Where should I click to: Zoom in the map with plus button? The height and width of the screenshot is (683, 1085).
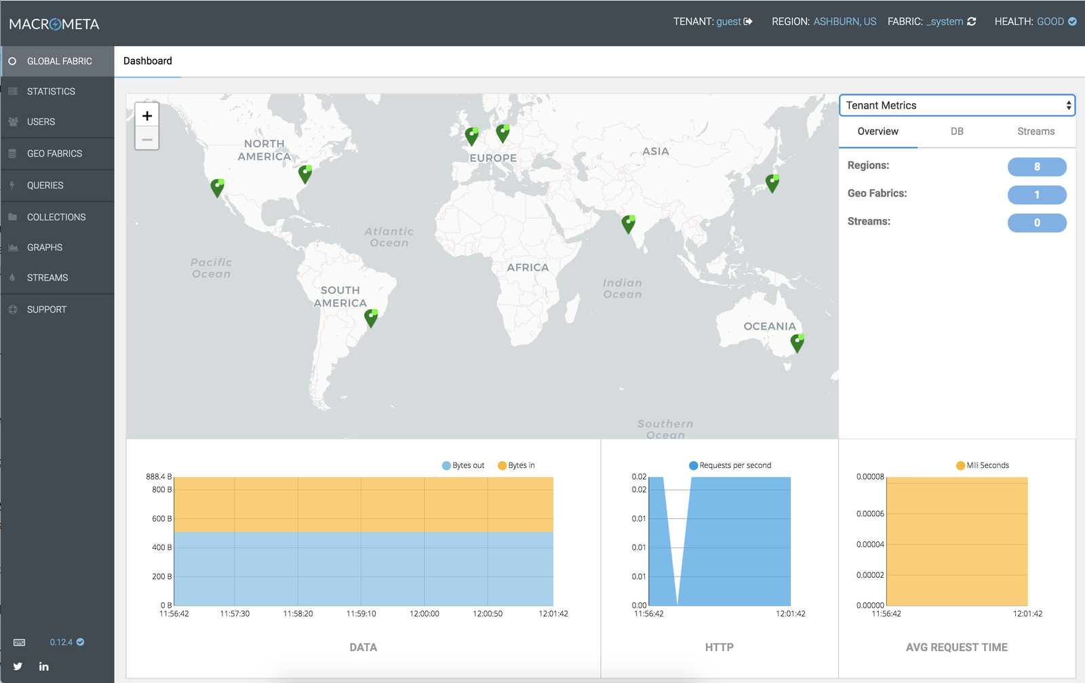pos(147,115)
